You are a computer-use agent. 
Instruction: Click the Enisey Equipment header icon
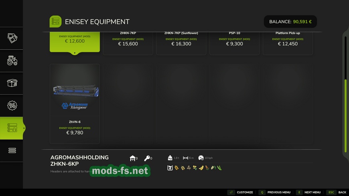tap(55, 22)
